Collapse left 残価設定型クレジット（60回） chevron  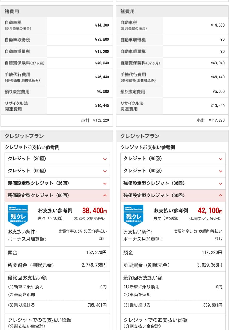[105, 196]
